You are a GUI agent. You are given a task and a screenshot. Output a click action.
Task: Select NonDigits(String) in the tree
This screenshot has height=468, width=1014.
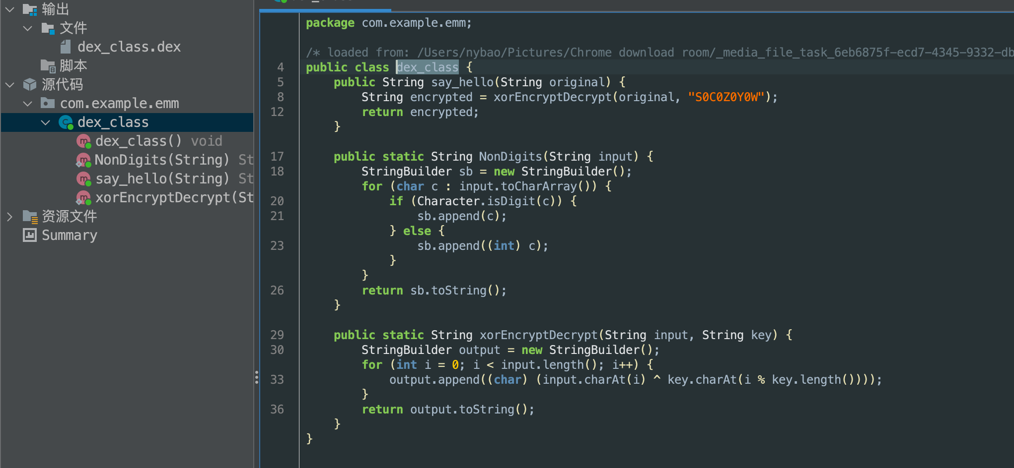(162, 160)
